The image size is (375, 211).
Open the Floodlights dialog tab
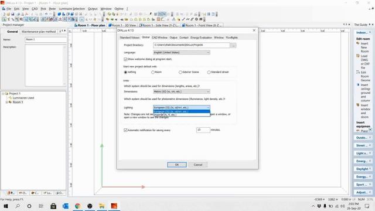[x=232, y=38]
